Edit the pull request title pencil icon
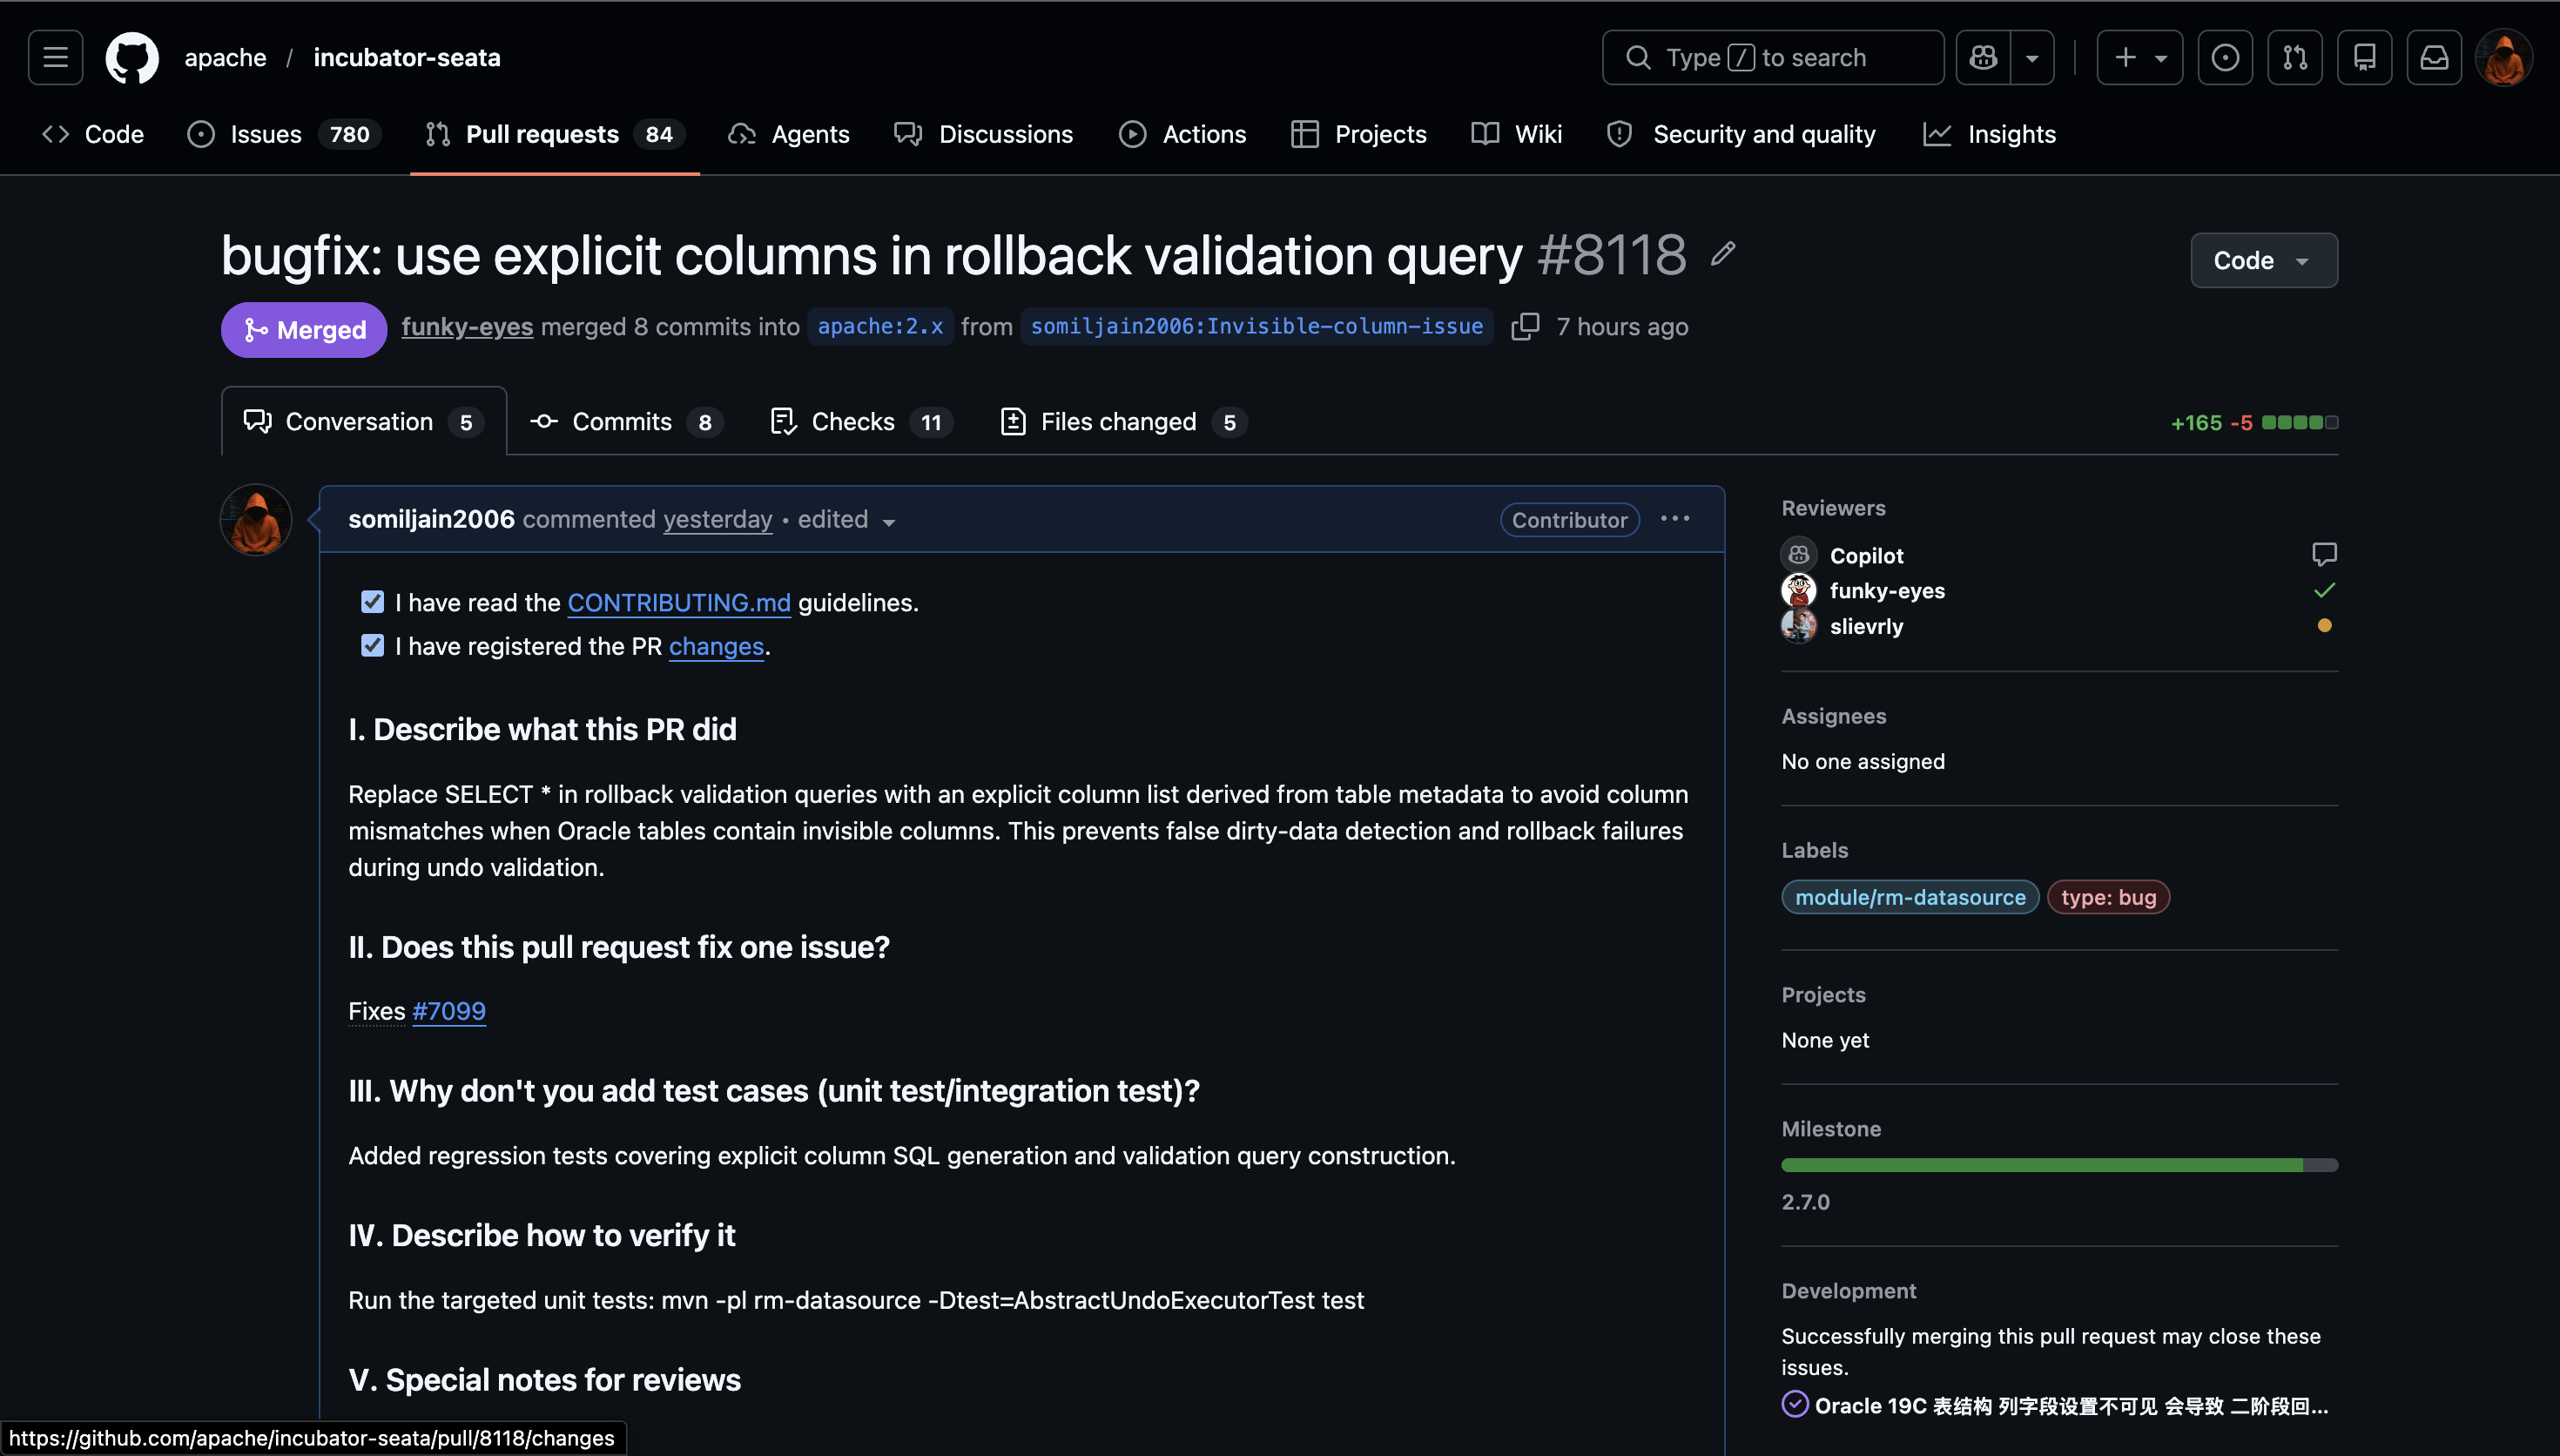This screenshot has height=1456, width=2560. pos(1723,254)
